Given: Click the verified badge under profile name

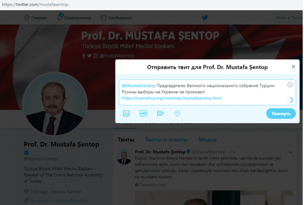Looking at the screenshot, I should tap(26, 153).
